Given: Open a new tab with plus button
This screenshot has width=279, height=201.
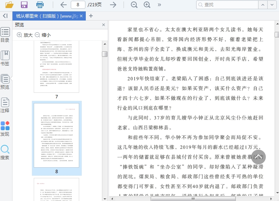Looking at the screenshot, I should 91,16.
